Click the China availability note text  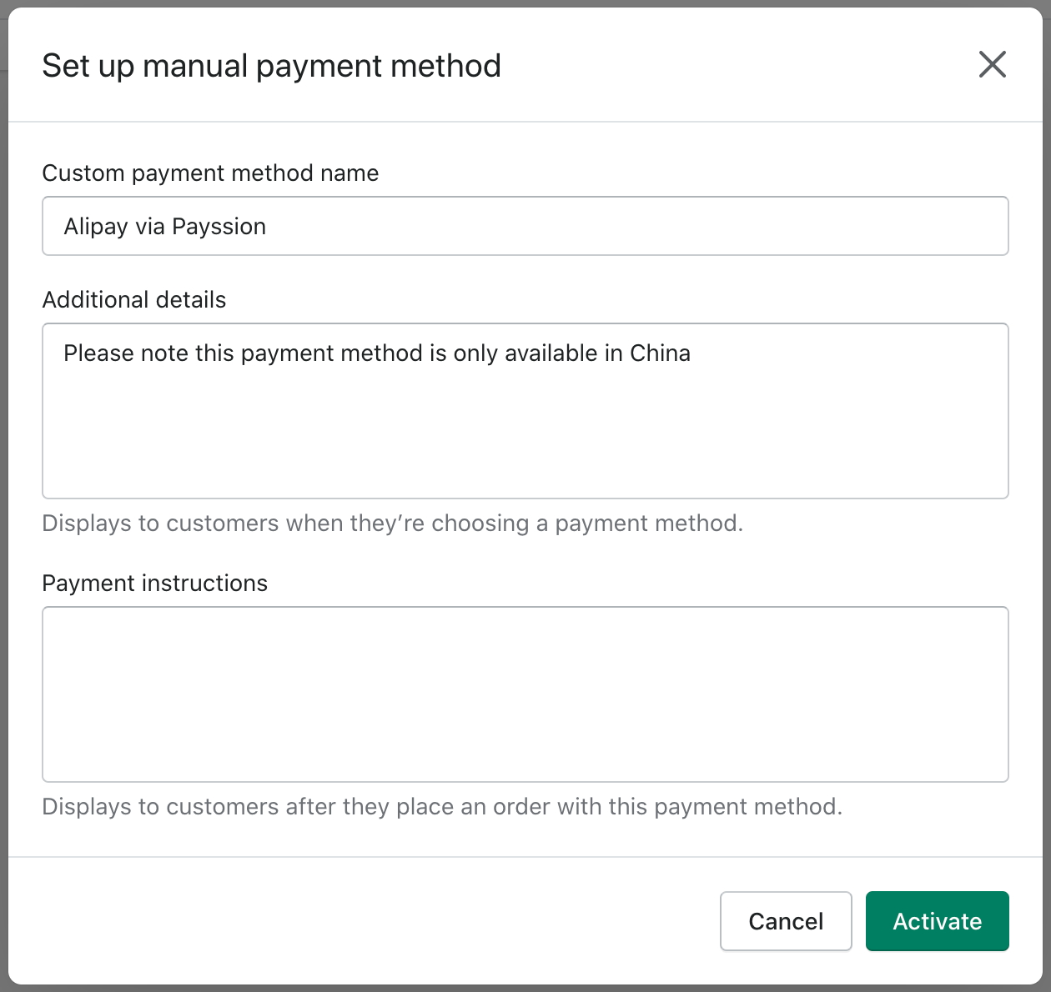tap(377, 353)
